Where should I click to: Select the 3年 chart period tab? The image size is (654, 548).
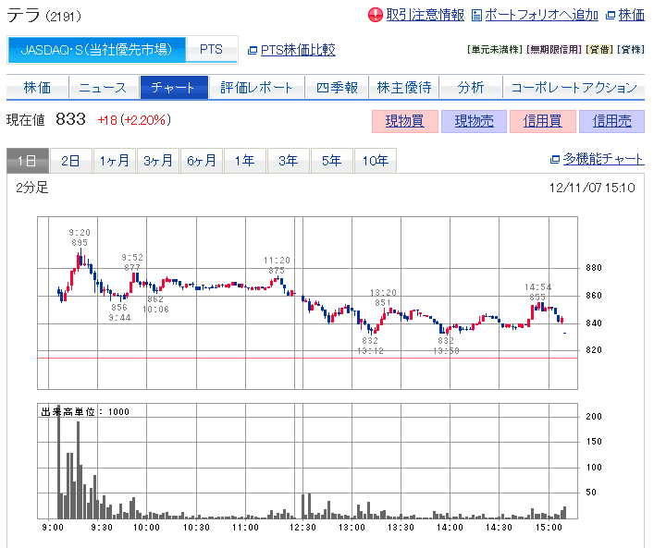coord(289,161)
